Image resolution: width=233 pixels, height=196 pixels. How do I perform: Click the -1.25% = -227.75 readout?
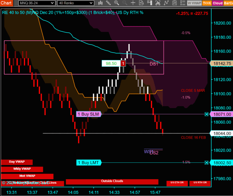(192, 13)
